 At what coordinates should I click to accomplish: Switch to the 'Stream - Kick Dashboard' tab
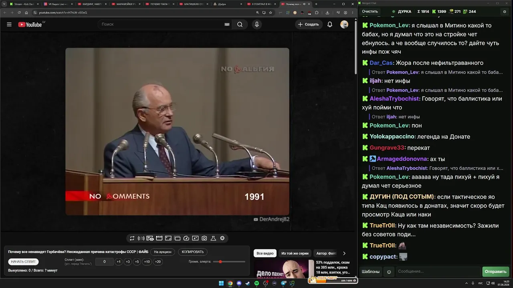pos(24,4)
